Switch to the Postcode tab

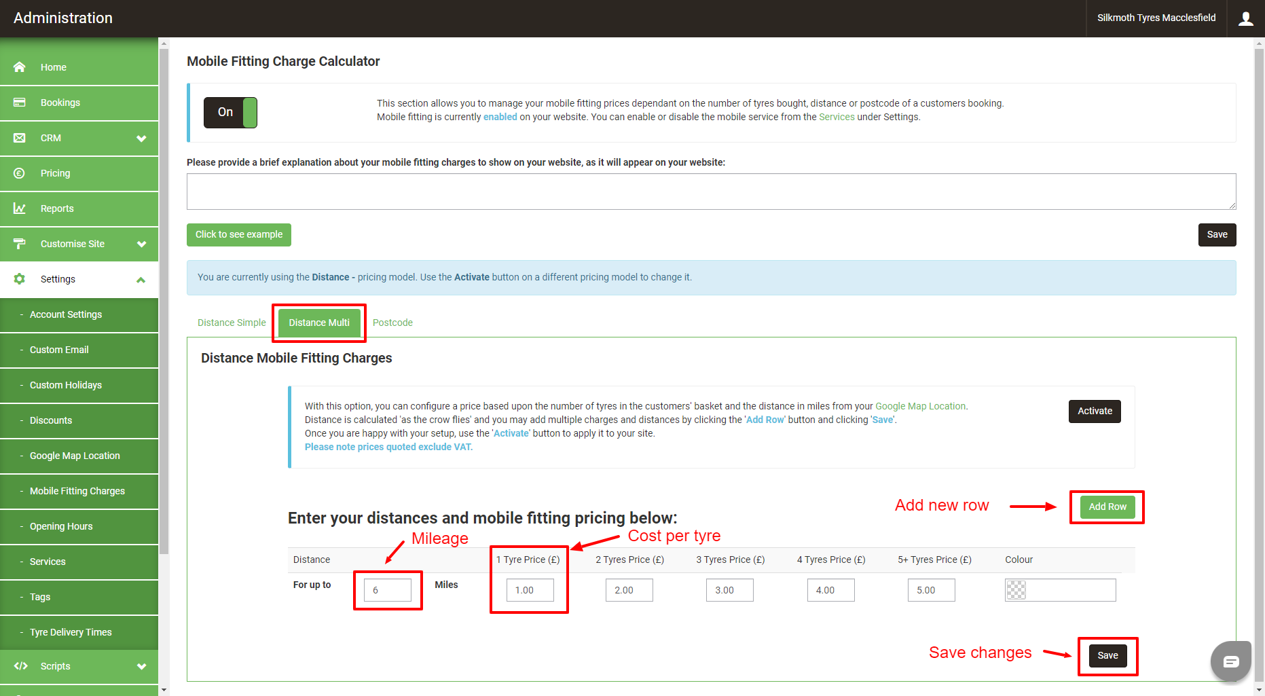click(392, 323)
